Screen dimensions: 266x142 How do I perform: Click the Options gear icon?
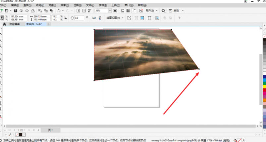pos(163,11)
